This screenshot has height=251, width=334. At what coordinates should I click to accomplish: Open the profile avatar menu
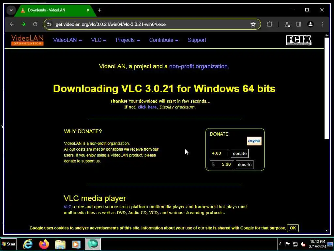pyautogui.click(x=311, y=24)
